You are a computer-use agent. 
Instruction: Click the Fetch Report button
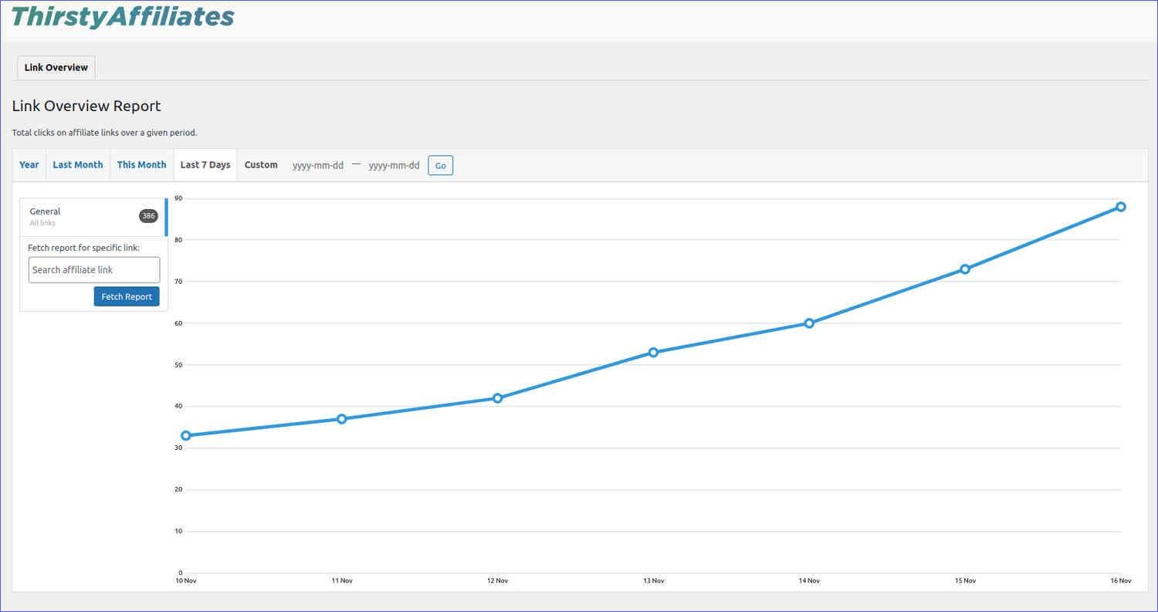126,296
